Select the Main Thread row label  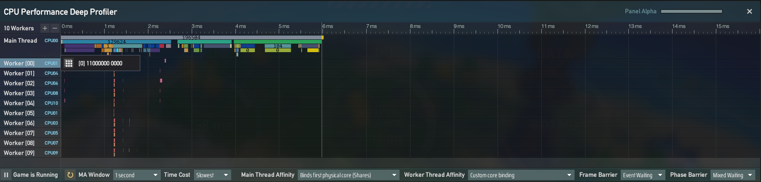[20, 41]
